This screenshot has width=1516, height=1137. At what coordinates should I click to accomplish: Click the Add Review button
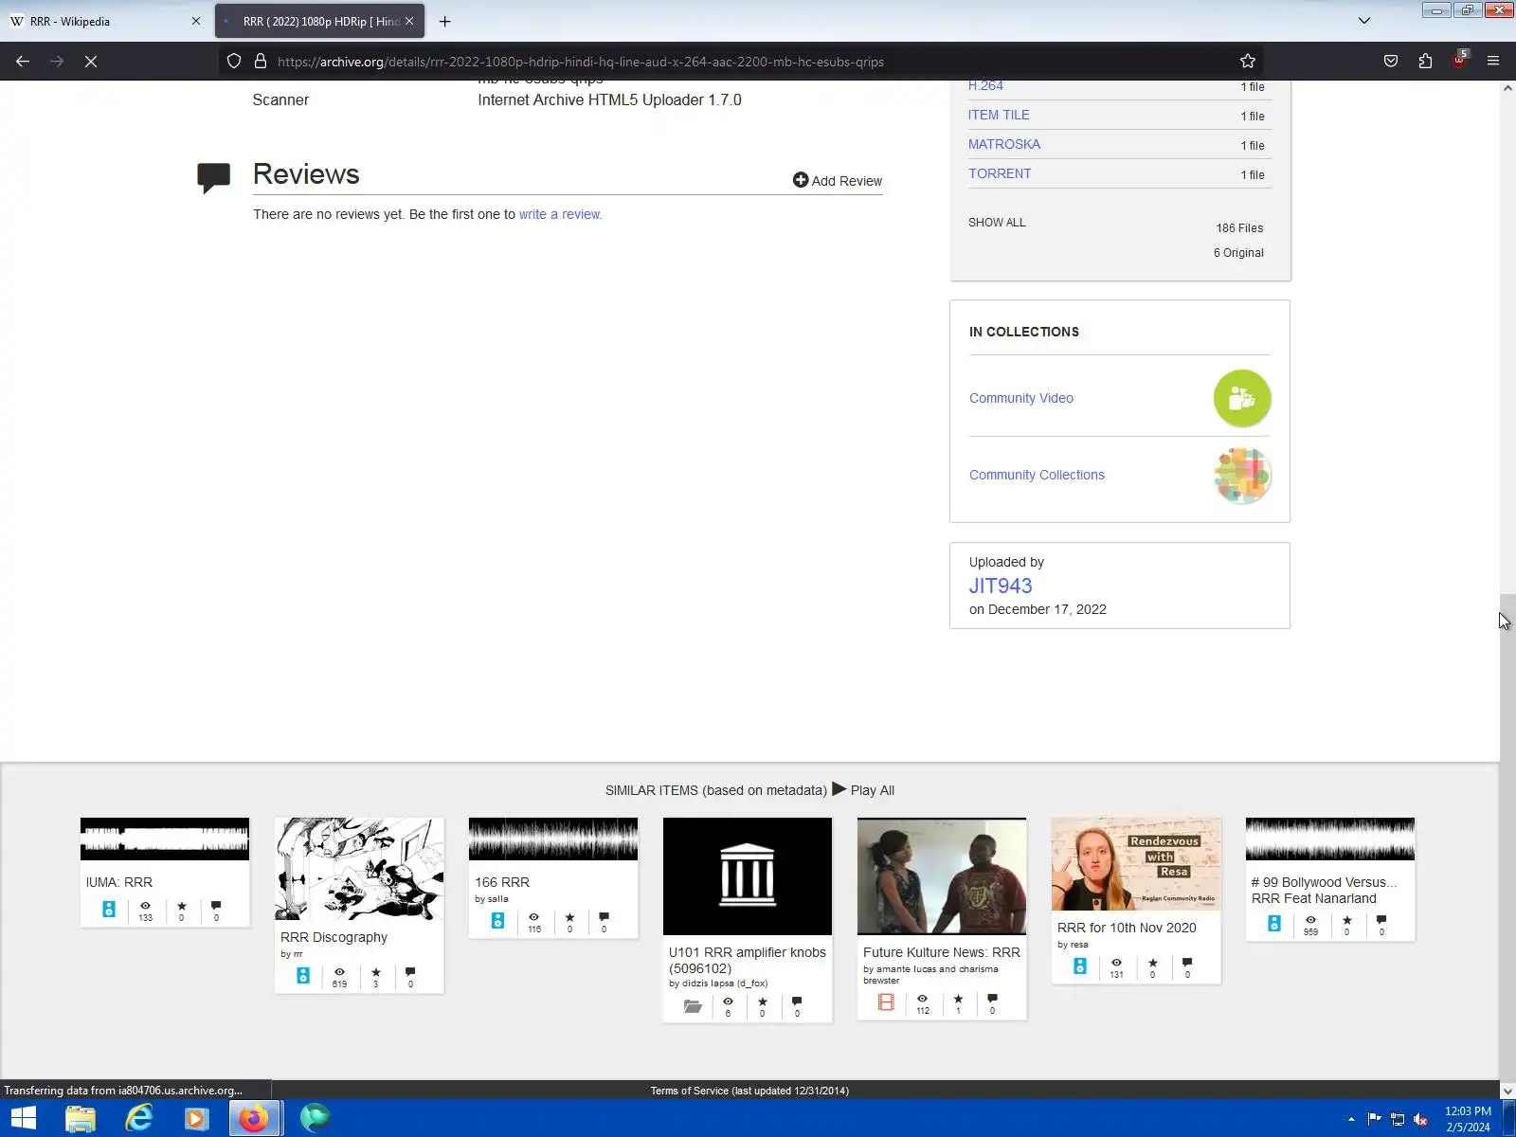[838, 180]
